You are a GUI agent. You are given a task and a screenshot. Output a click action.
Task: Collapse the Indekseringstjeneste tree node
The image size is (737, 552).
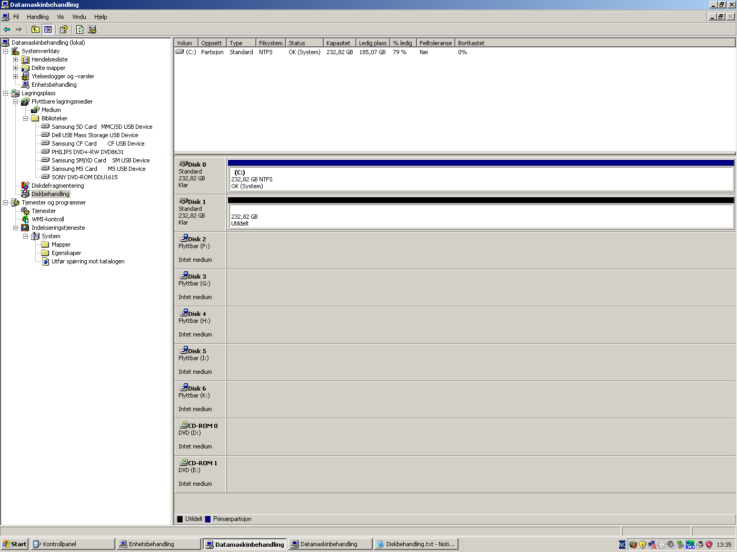pos(16,228)
